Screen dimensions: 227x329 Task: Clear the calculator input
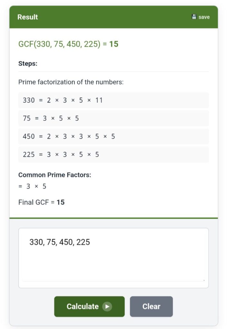point(151,307)
